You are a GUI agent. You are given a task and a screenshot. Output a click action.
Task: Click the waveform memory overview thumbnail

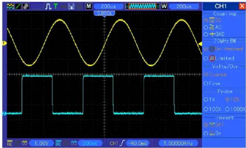point(142,6)
